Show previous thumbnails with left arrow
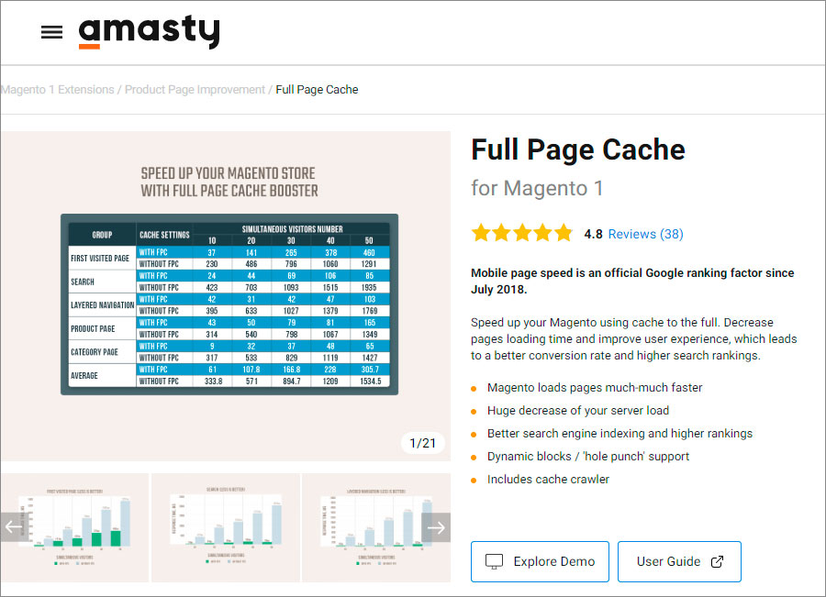The image size is (826, 597). tap(14, 527)
